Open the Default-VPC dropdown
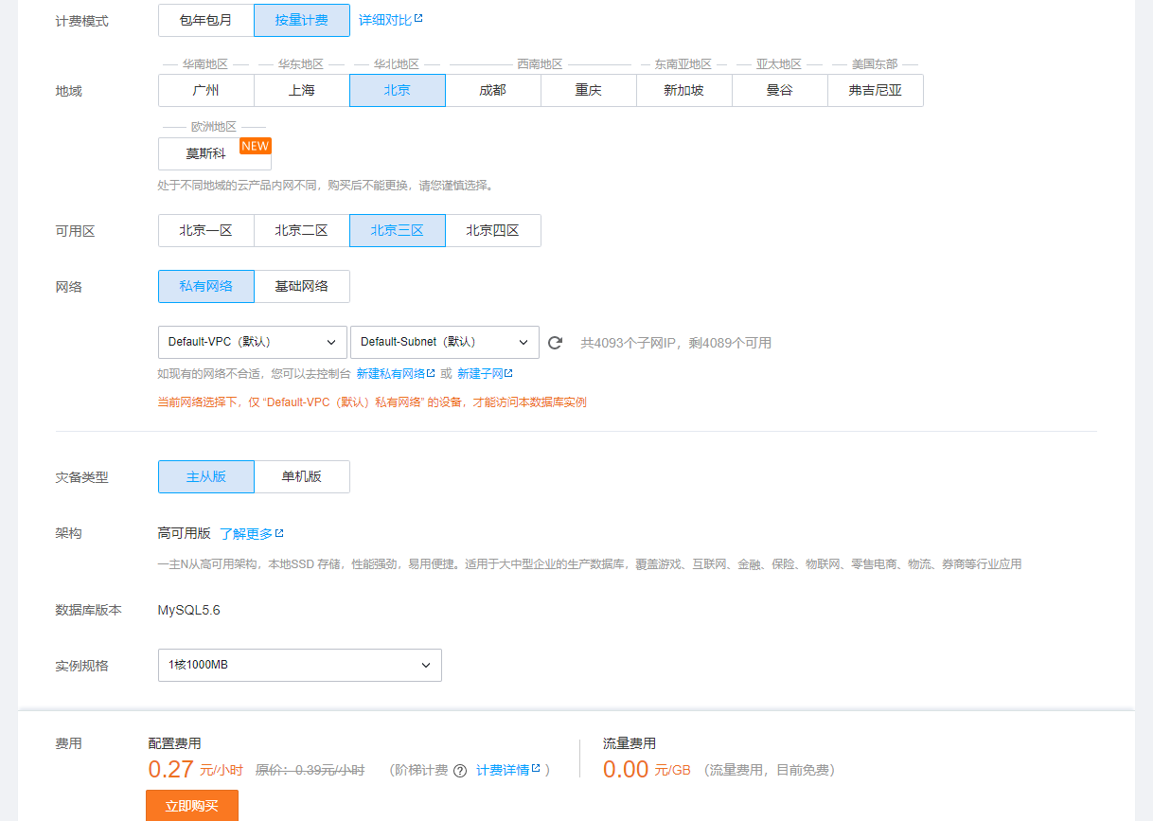This screenshot has height=821, width=1153. pos(251,342)
